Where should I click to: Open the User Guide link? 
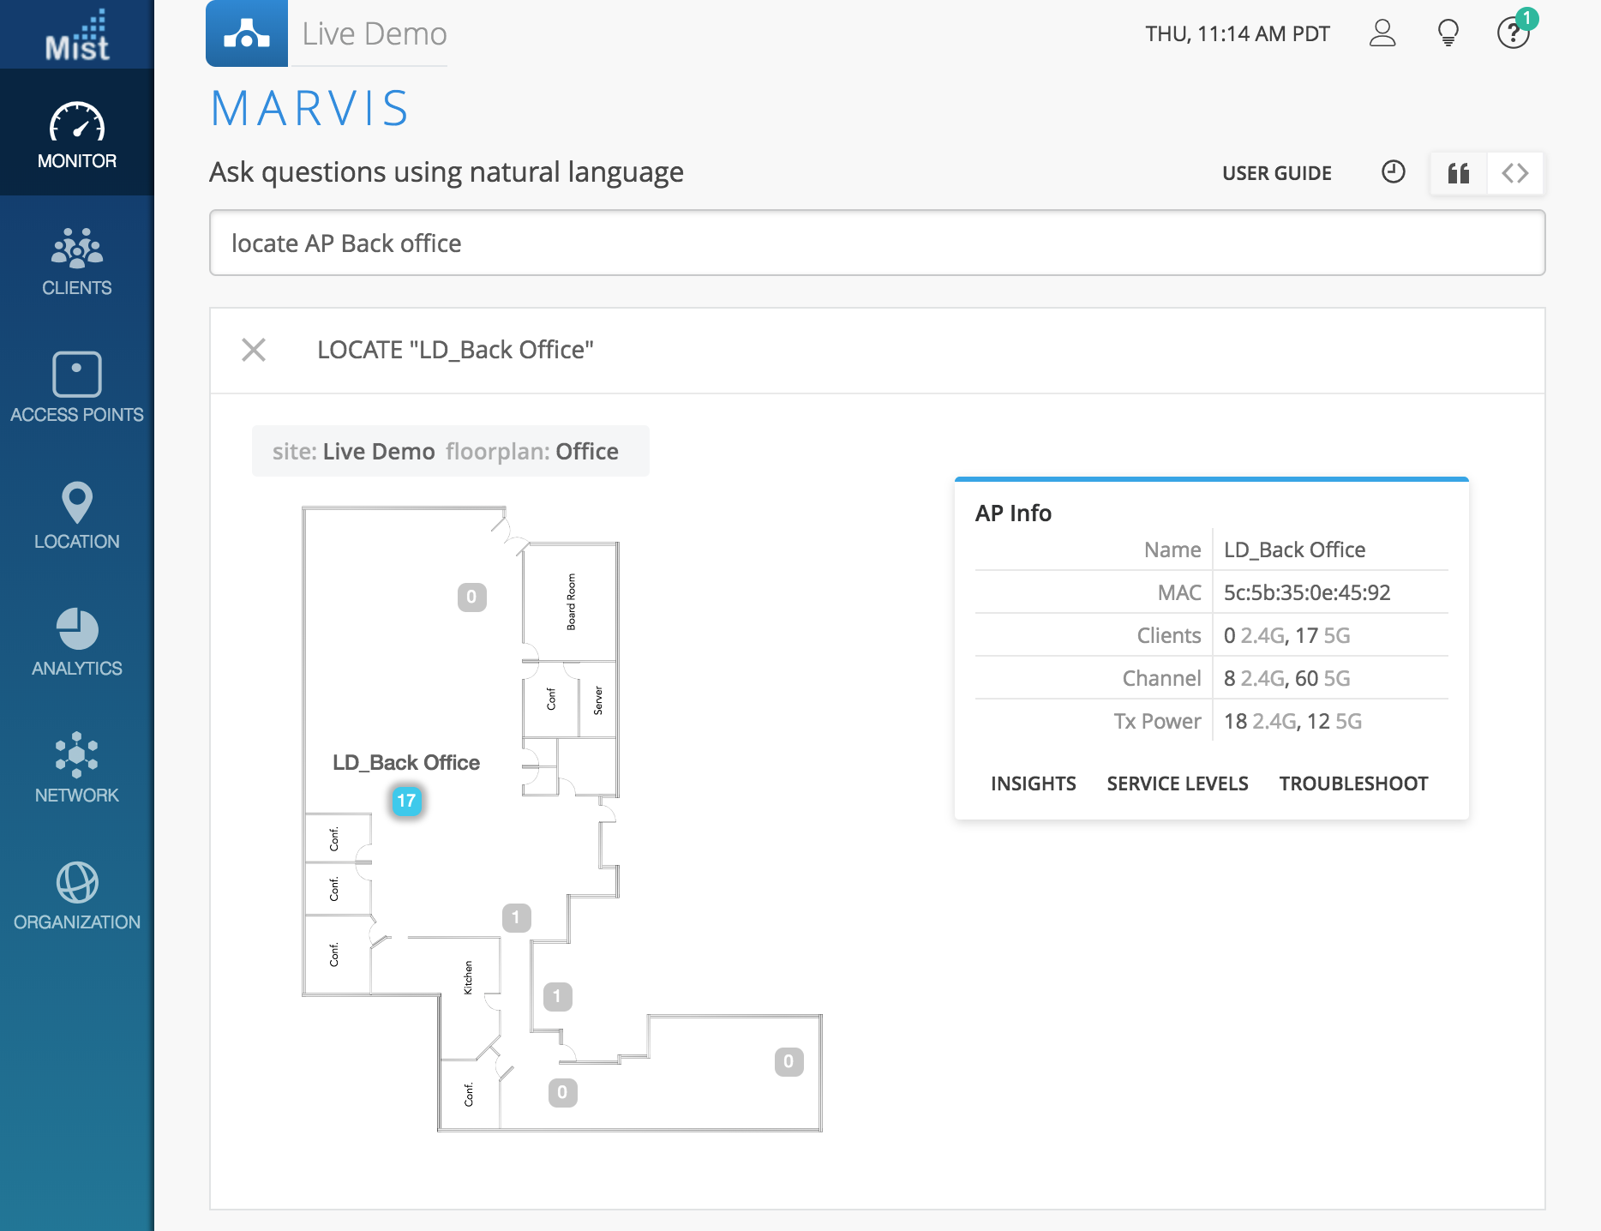1276,173
